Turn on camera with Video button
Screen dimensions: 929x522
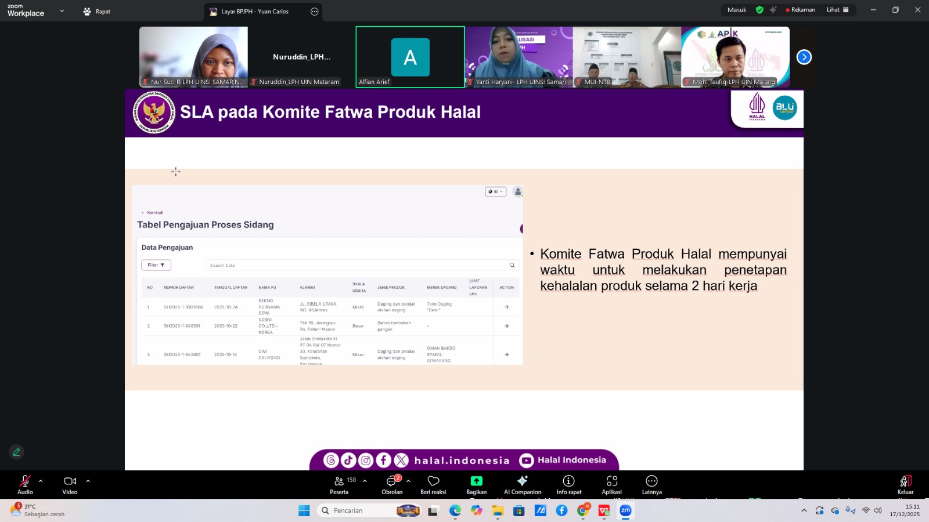coord(70,484)
